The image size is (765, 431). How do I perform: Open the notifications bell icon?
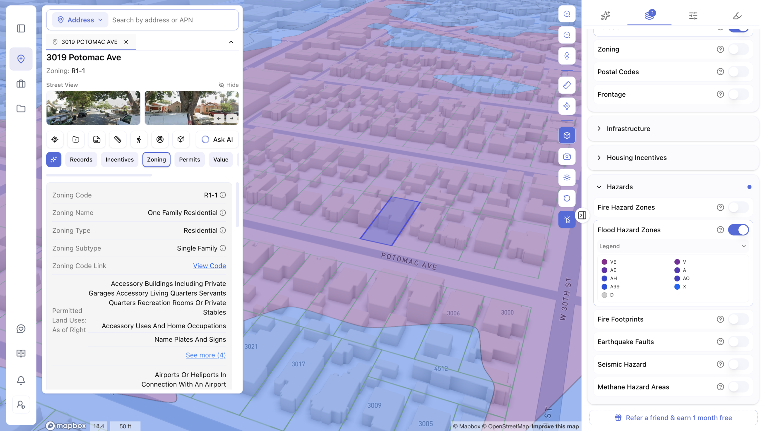(x=21, y=380)
